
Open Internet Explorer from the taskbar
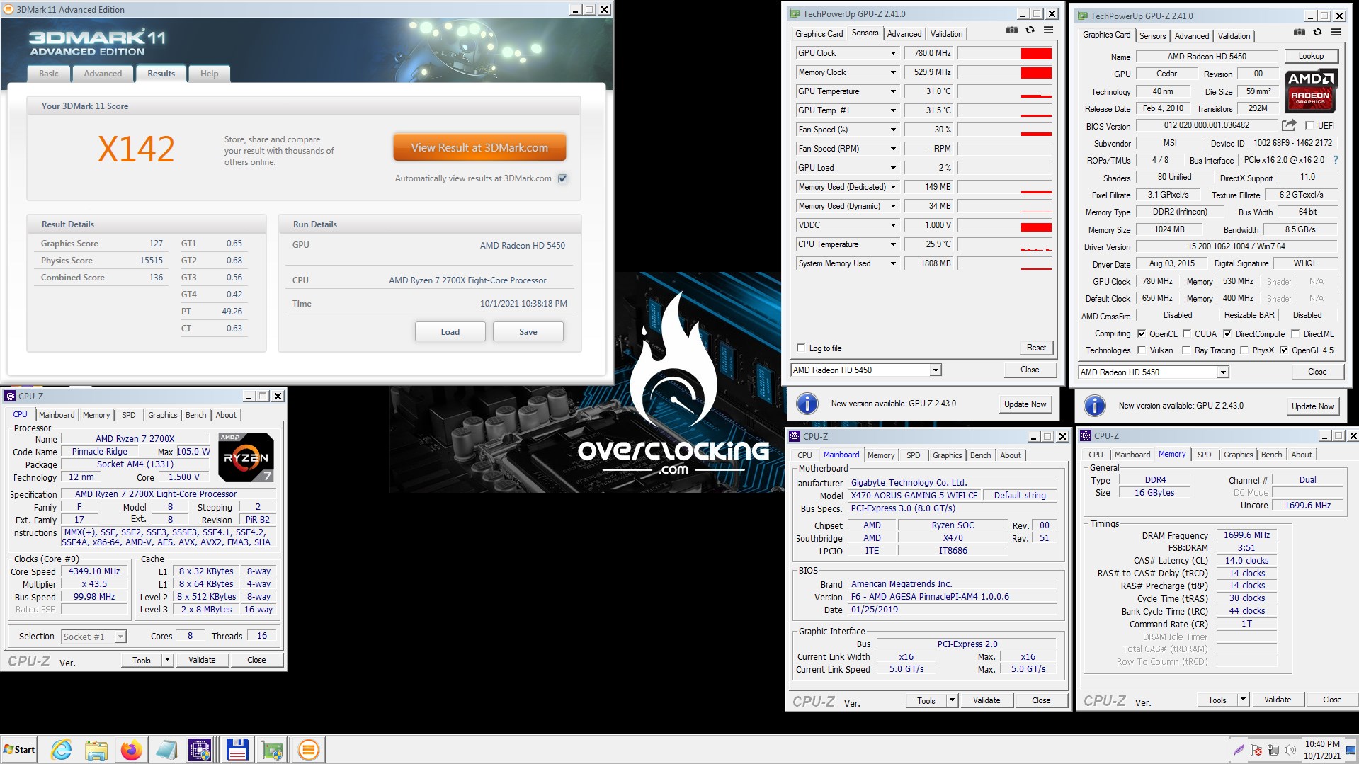[62, 750]
